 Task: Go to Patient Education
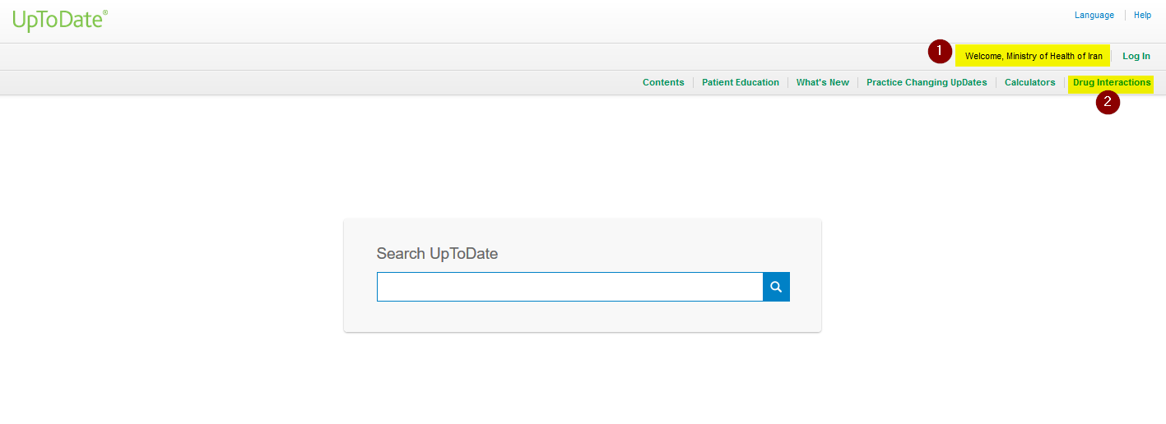[740, 82]
